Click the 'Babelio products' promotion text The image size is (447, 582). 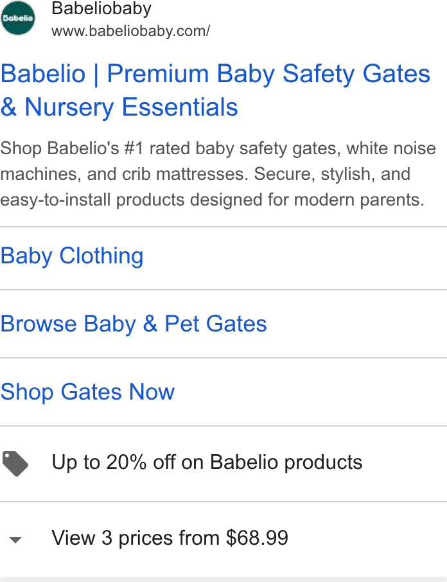pyautogui.click(x=286, y=463)
